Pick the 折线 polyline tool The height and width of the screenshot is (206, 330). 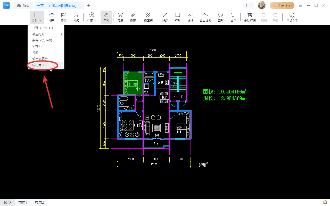coord(190,17)
